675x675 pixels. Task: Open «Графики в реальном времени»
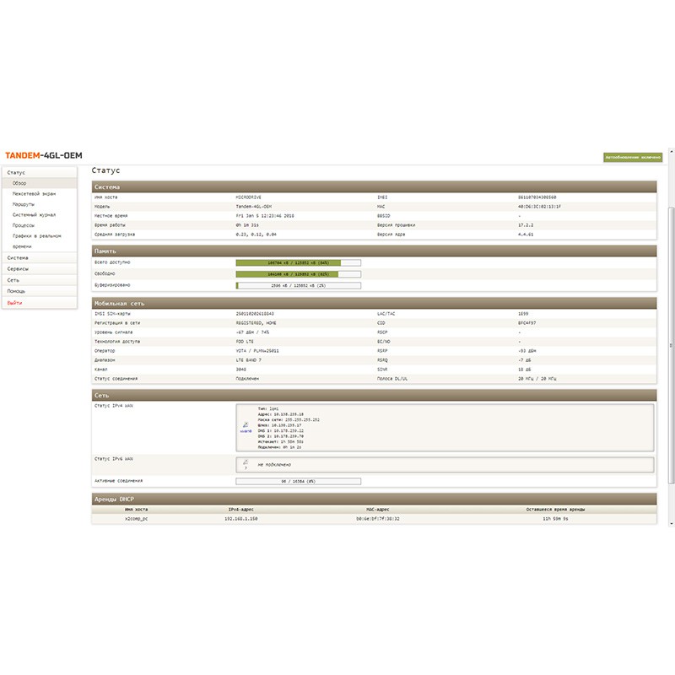point(37,236)
